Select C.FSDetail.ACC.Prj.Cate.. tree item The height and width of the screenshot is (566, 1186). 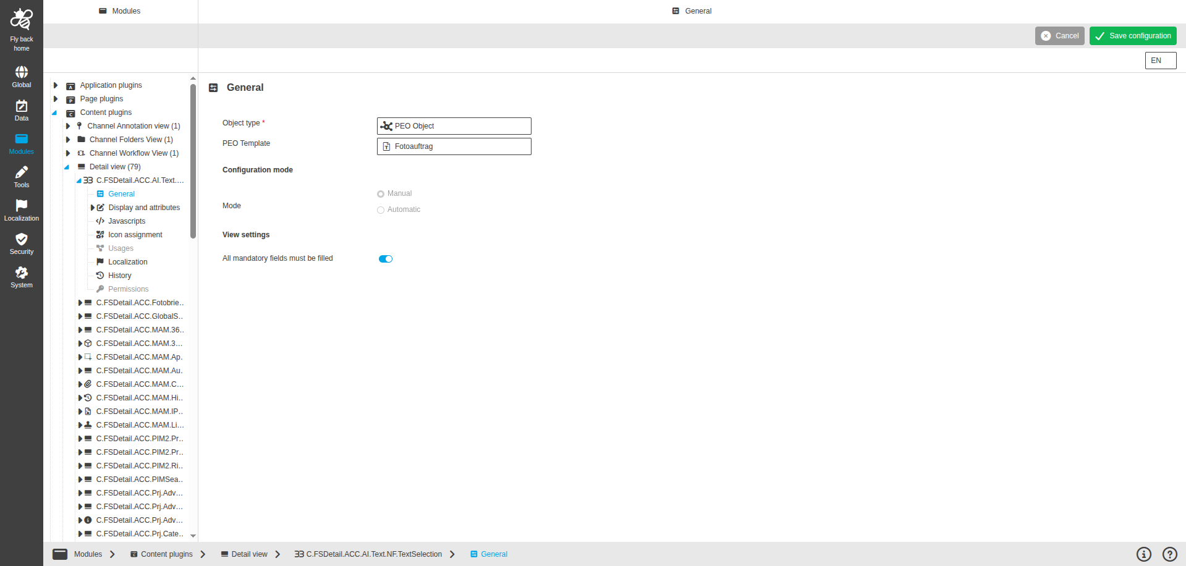140,534
